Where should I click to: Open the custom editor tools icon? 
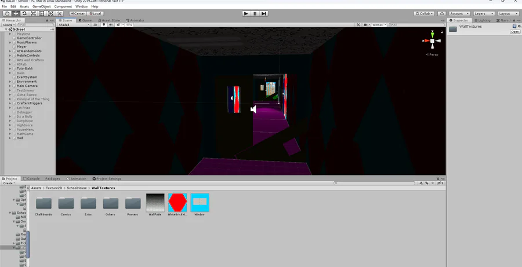60,14
